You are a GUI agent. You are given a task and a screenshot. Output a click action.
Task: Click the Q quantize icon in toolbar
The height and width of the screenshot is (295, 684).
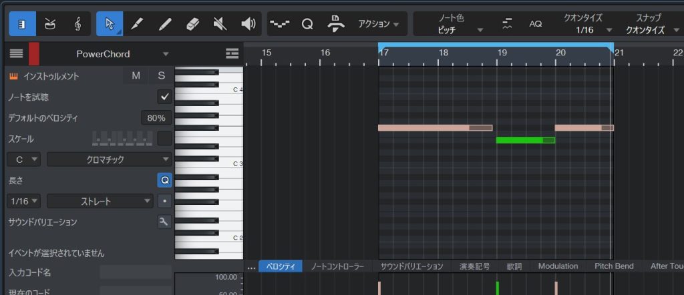tap(307, 24)
